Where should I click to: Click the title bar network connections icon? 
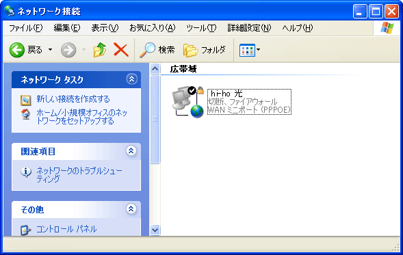pos(10,11)
